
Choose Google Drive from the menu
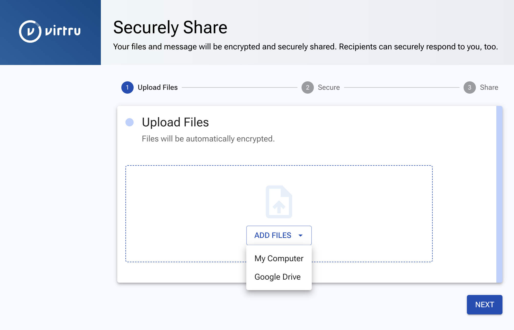point(279,277)
